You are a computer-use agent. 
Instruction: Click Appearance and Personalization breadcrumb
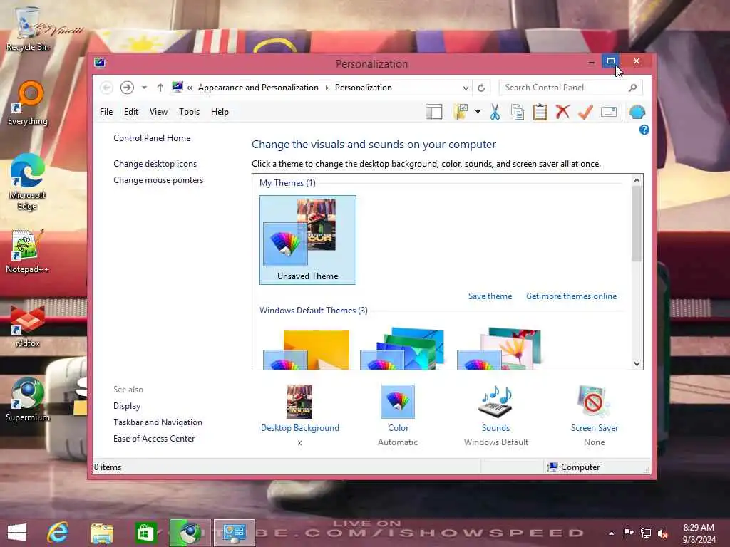coord(258,88)
